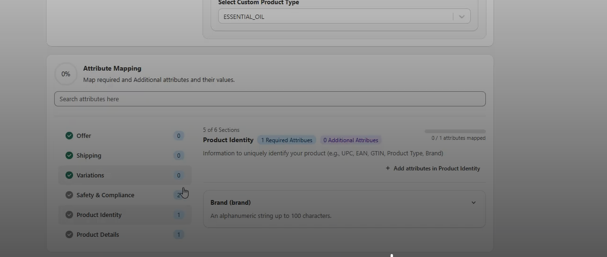Click the gray check icon beside Product Details

tap(69, 234)
